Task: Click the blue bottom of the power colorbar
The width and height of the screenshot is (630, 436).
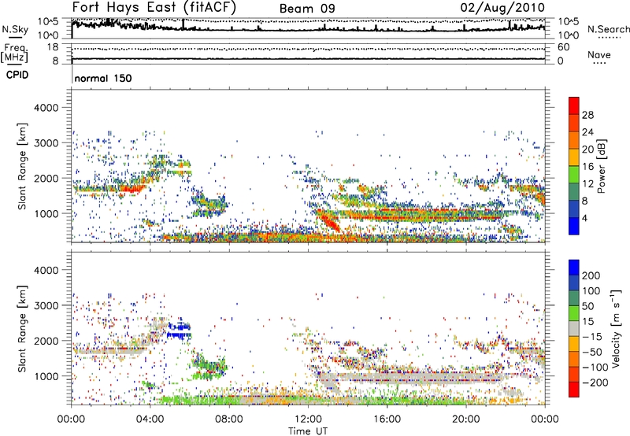Action: click(574, 226)
